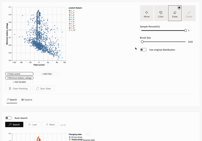Viewport: 202px width, 141px height.
Task: Add a new variable
Action: click(19, 82)
